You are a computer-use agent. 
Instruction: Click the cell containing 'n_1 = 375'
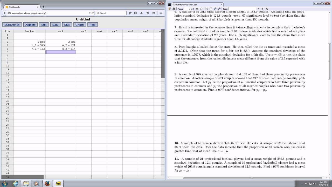coord(30,45)
